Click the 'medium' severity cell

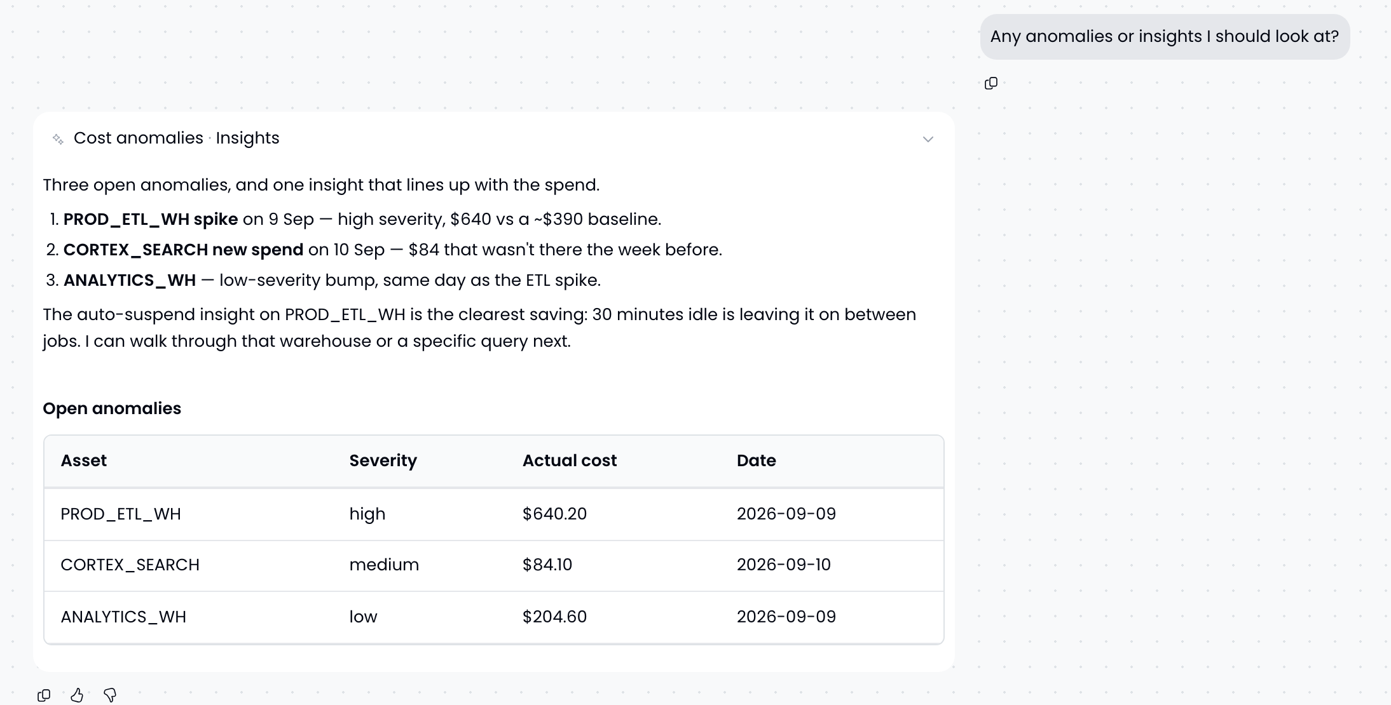(x=385, y=565)
